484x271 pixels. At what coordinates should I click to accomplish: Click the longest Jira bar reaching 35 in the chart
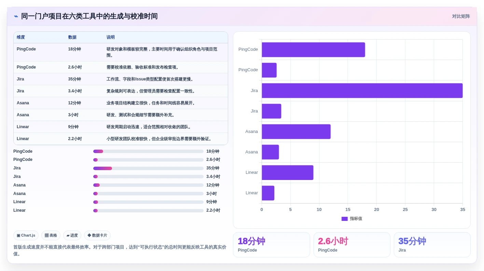[362, 91]
